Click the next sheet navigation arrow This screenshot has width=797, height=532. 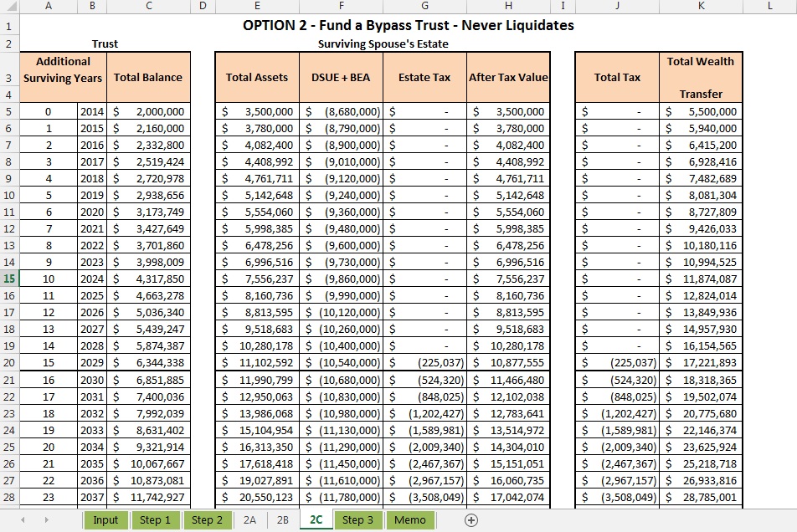point(46,520)
